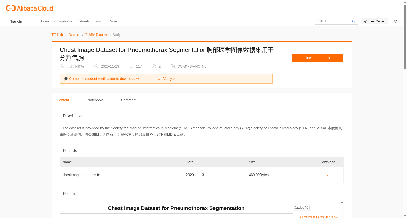Click the clock icon beside 2020-11-13
The height and width of the screenshot is (218, 407).
pos(96,66)
